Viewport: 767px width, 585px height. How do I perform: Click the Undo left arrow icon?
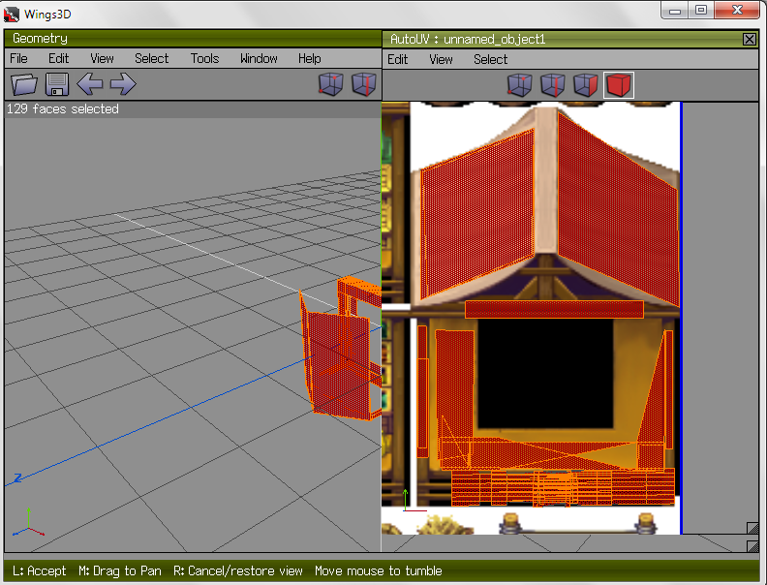[x=89, y=84]
